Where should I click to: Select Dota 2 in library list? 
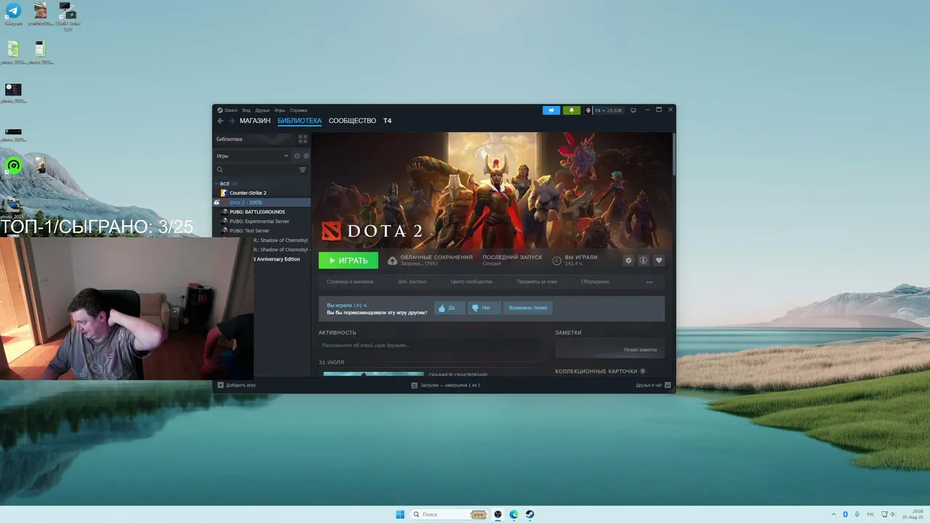pyautogui.click(x=262, y=202)
